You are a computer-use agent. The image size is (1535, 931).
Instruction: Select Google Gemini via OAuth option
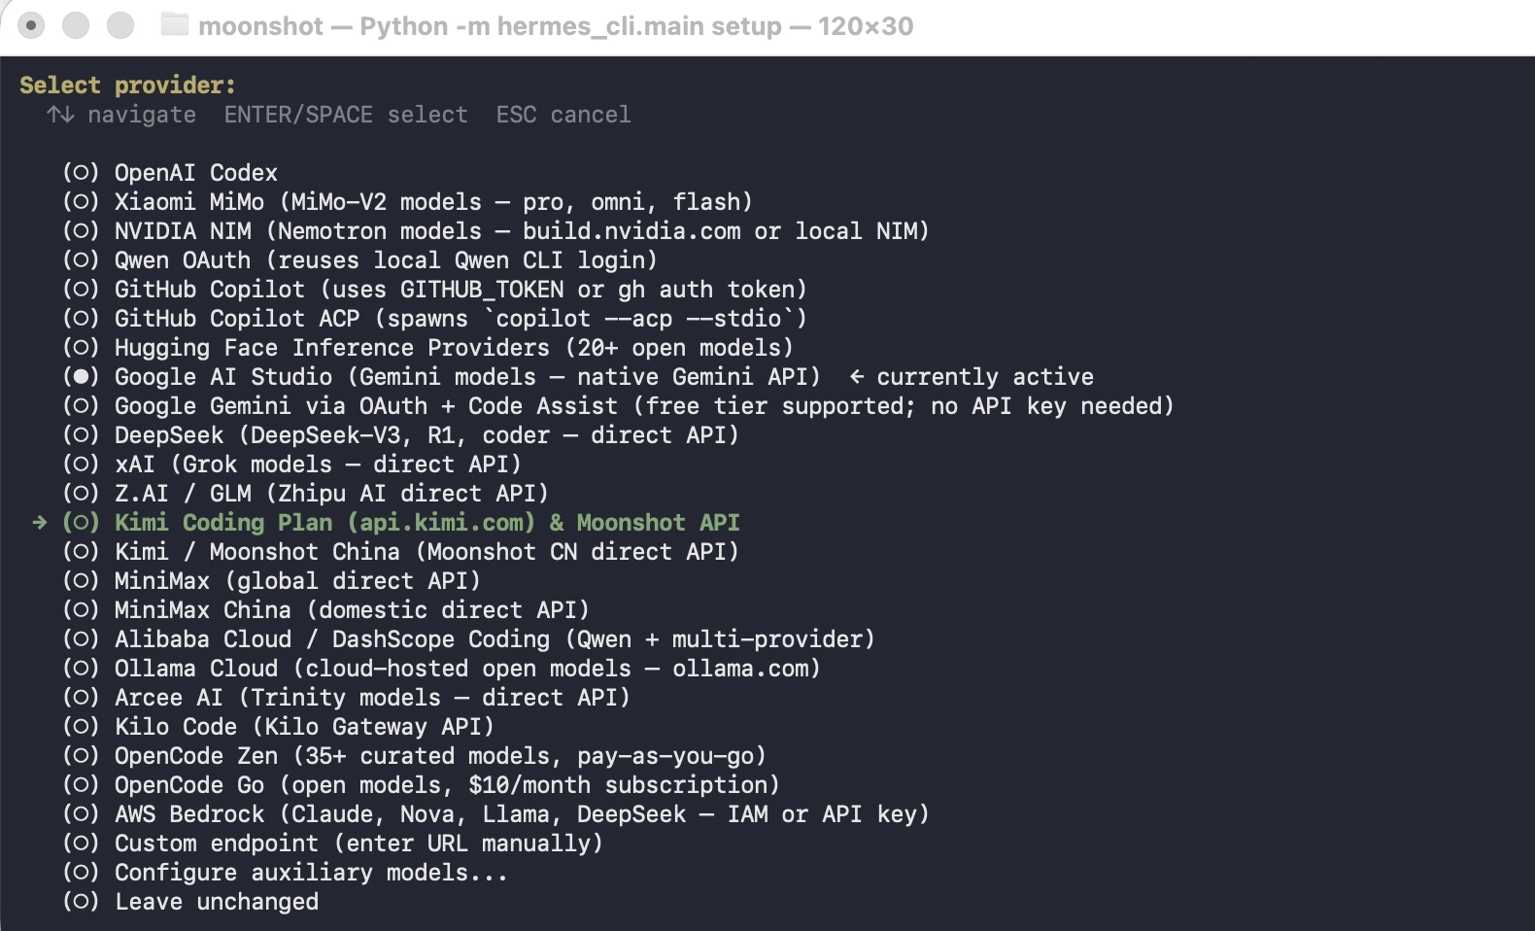point(81,406)
